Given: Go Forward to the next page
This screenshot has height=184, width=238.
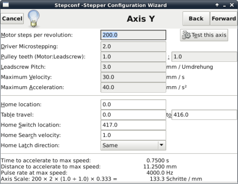Looking at the screenshot, I should point(224,18).
